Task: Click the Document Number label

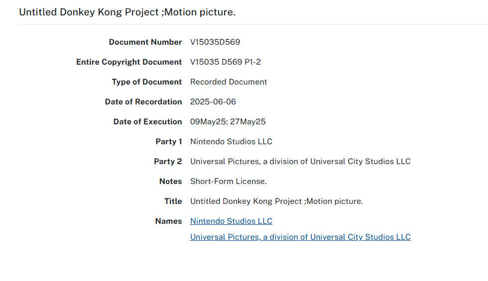Action: click(145, 42)
